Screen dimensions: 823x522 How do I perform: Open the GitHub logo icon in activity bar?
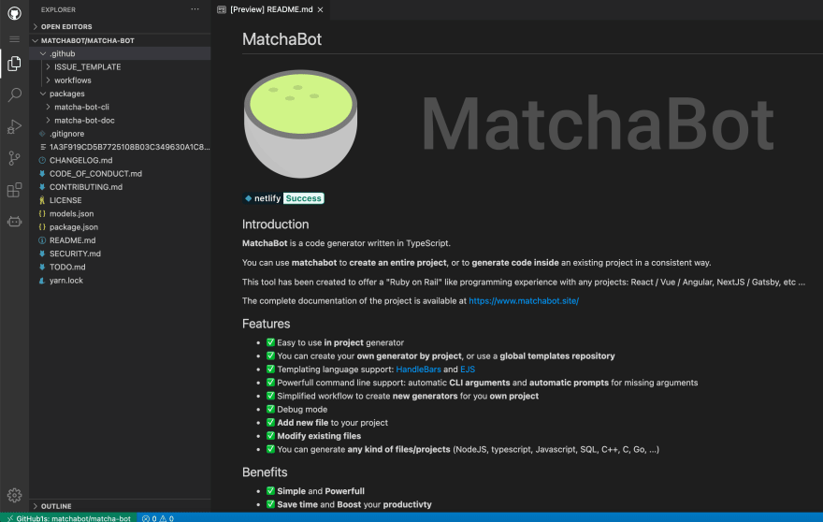(x=14, y=13)
